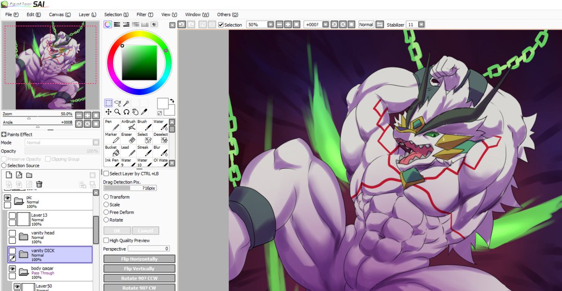
Task: Select the Transform radio option
Action: click(106, 197)
